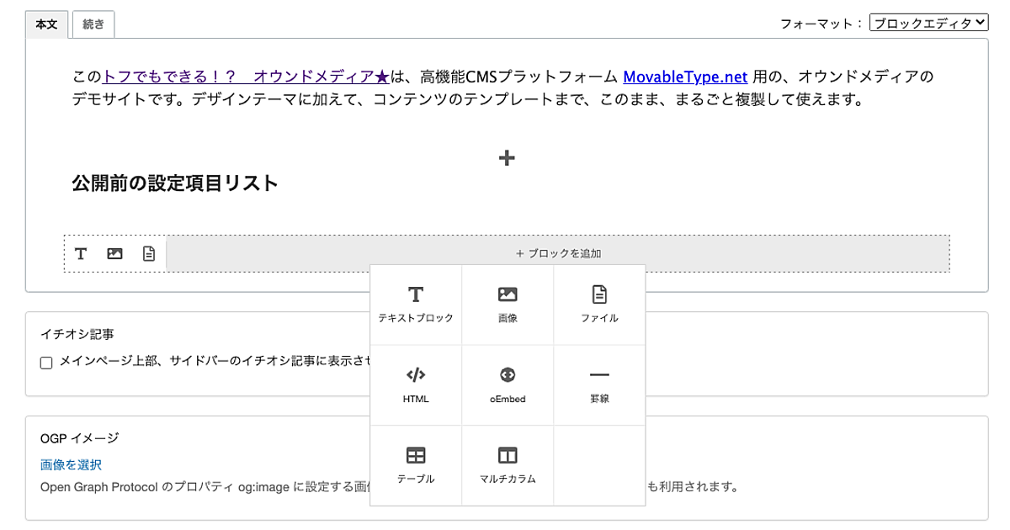Open the MovableType.net link
This screenshot has width=1010, height=530.
click(685, 77)
